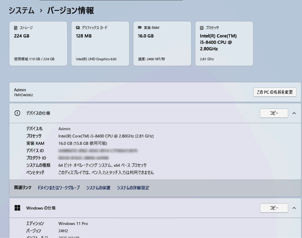Click the graphics card icon

[78, 28]
